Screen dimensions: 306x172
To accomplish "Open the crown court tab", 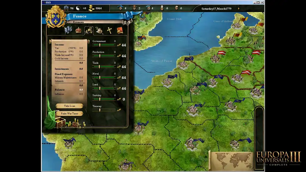I will click(78, 30).
